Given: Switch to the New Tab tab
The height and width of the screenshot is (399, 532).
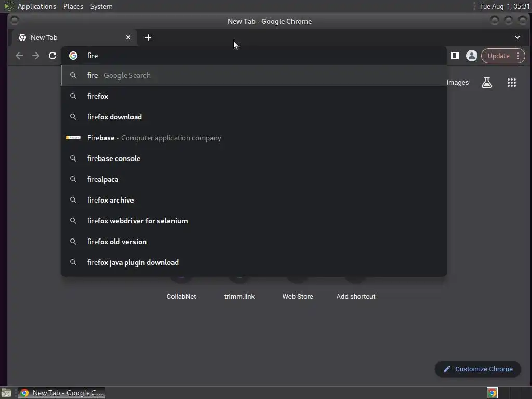Looking at the screenshot, I should (x=74, y=37).
